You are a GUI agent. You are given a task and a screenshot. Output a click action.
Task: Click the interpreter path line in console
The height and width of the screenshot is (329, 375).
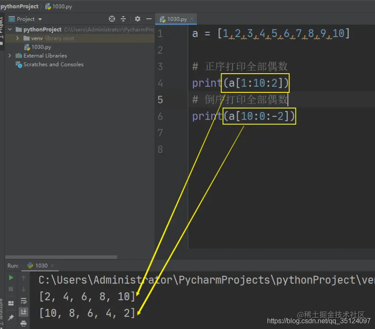pos(207,280)
